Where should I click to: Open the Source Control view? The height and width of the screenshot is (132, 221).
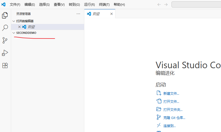[x=5, y=40]
